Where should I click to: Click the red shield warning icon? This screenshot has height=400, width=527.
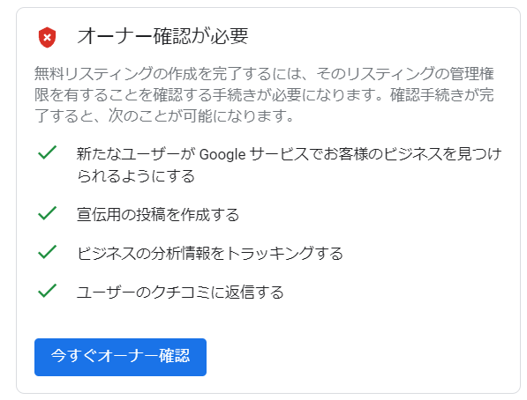47,37
